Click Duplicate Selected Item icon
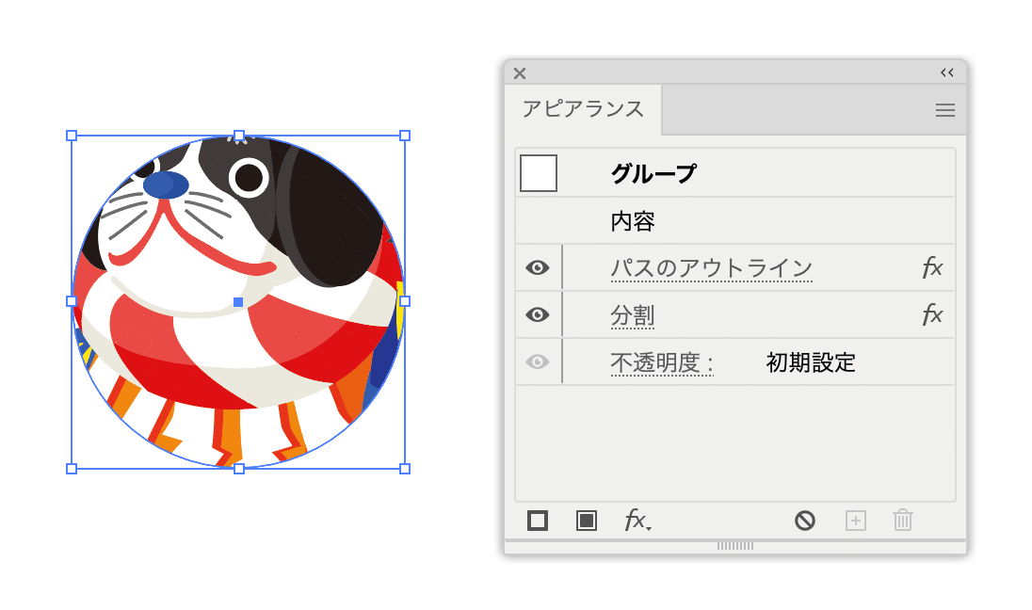This screenshot has width=1032, height=610. coord(856,521)
